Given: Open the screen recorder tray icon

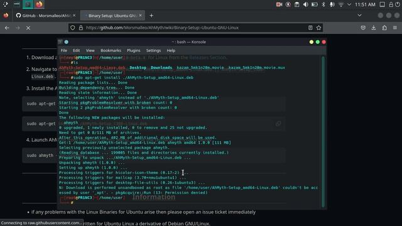Looking at the screenshot, I should (x=279, y=4).
